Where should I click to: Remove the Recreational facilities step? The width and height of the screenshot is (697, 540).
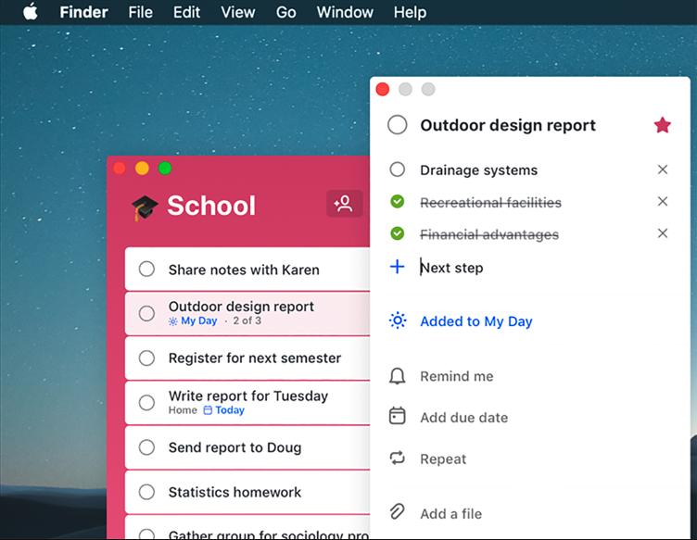[x=663, y=202]
